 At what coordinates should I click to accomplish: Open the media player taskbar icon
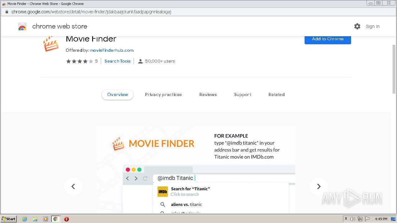(x=45, y=219)
